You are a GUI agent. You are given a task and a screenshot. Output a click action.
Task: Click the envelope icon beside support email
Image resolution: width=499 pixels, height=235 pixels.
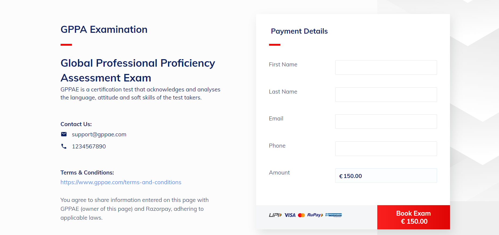tap(64, 134)
